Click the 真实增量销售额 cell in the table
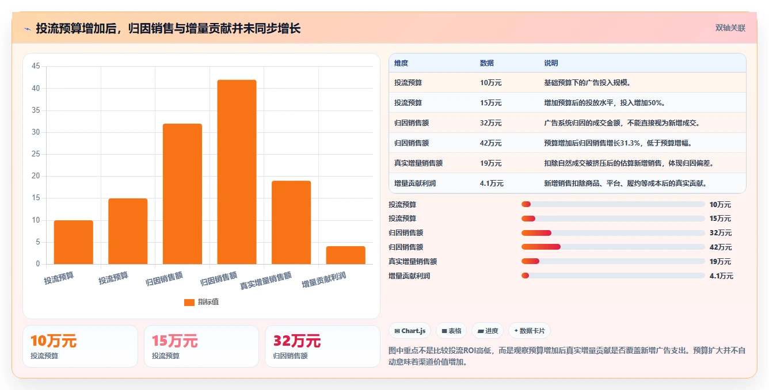Screen dimensions: 769x390 tap(418, 163)
